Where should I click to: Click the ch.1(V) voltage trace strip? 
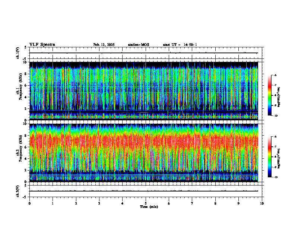(x=146, y=53)
